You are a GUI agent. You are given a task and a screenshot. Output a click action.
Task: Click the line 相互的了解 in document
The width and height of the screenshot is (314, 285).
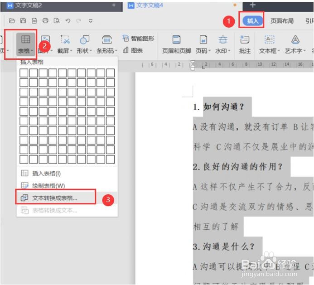[216, 227]
